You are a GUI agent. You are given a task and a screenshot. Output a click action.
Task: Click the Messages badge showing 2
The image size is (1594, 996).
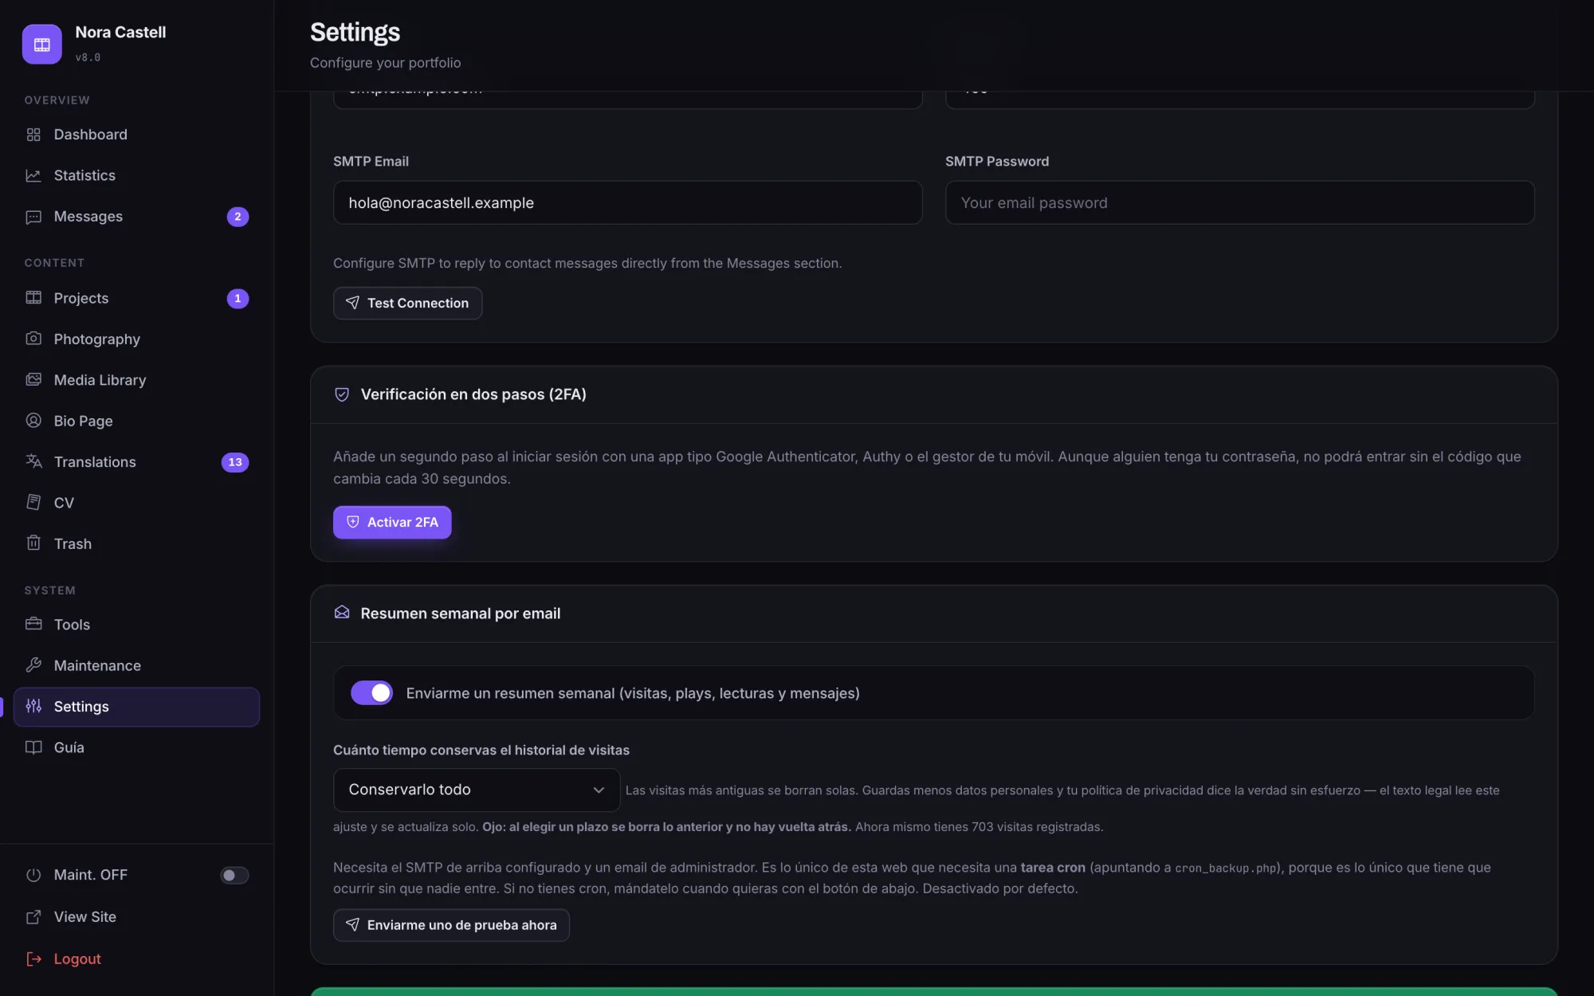click(x=238, y=217)
